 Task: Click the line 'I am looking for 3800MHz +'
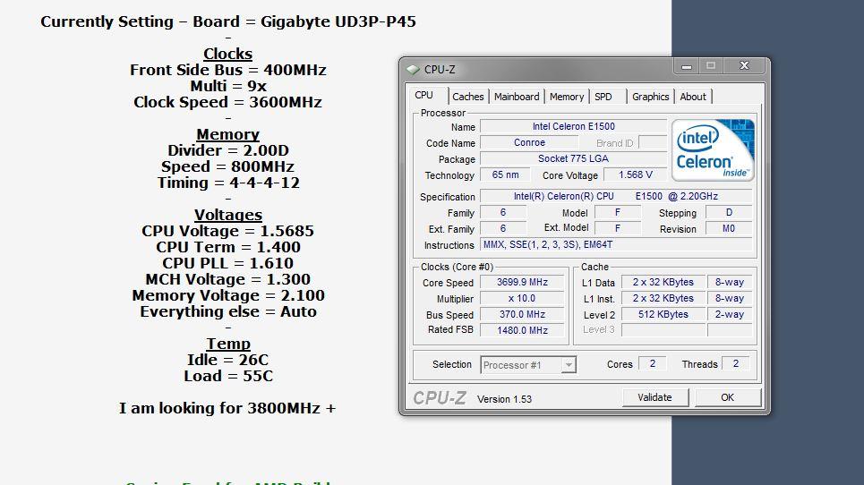pyautogui.click(x=227, y=408)
